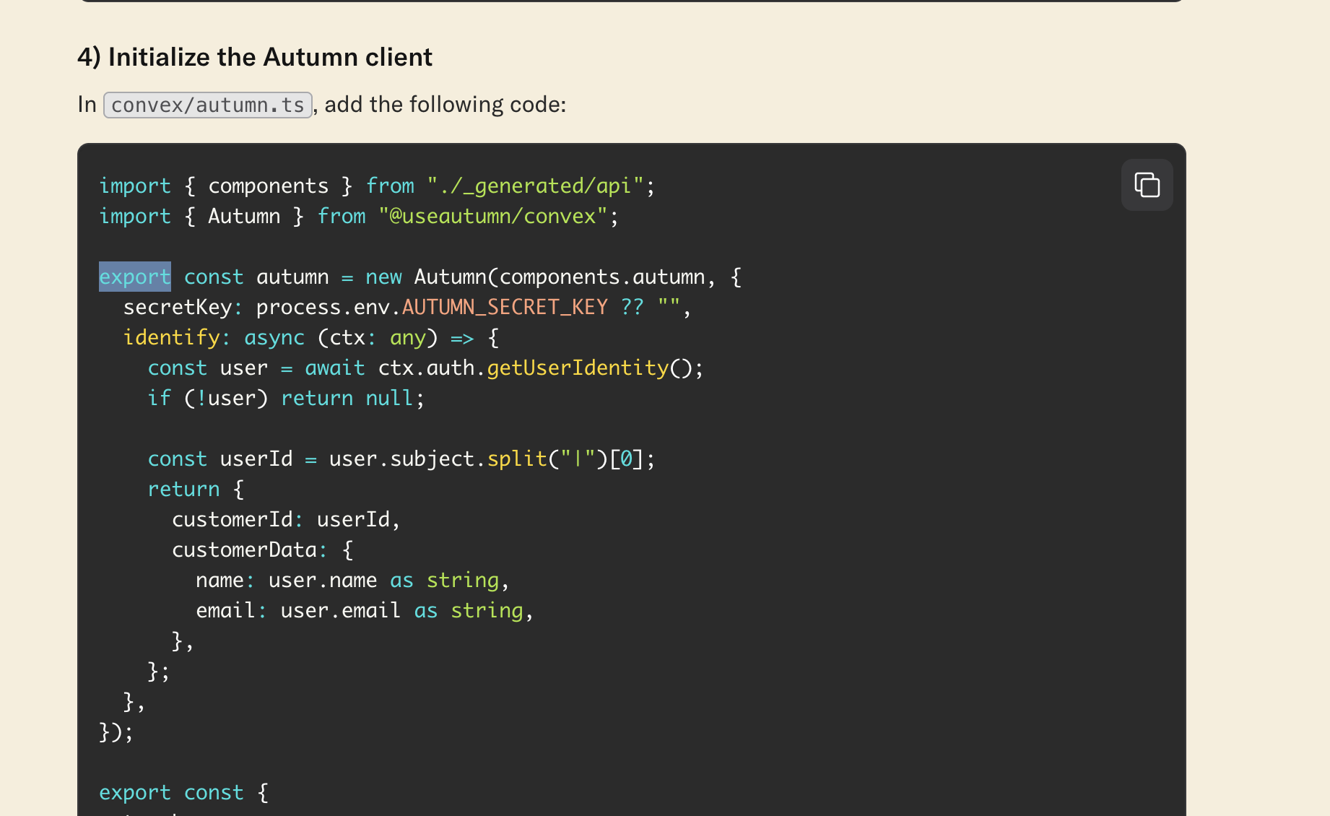Click 'return null' in the if statement
Image resolution: width=1330 pixels, height=816 pixels.
click(x=347, y=398)
